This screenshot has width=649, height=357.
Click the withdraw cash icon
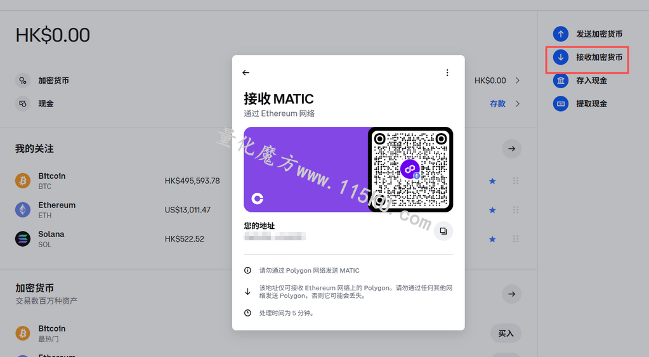(x=560, y=103)
